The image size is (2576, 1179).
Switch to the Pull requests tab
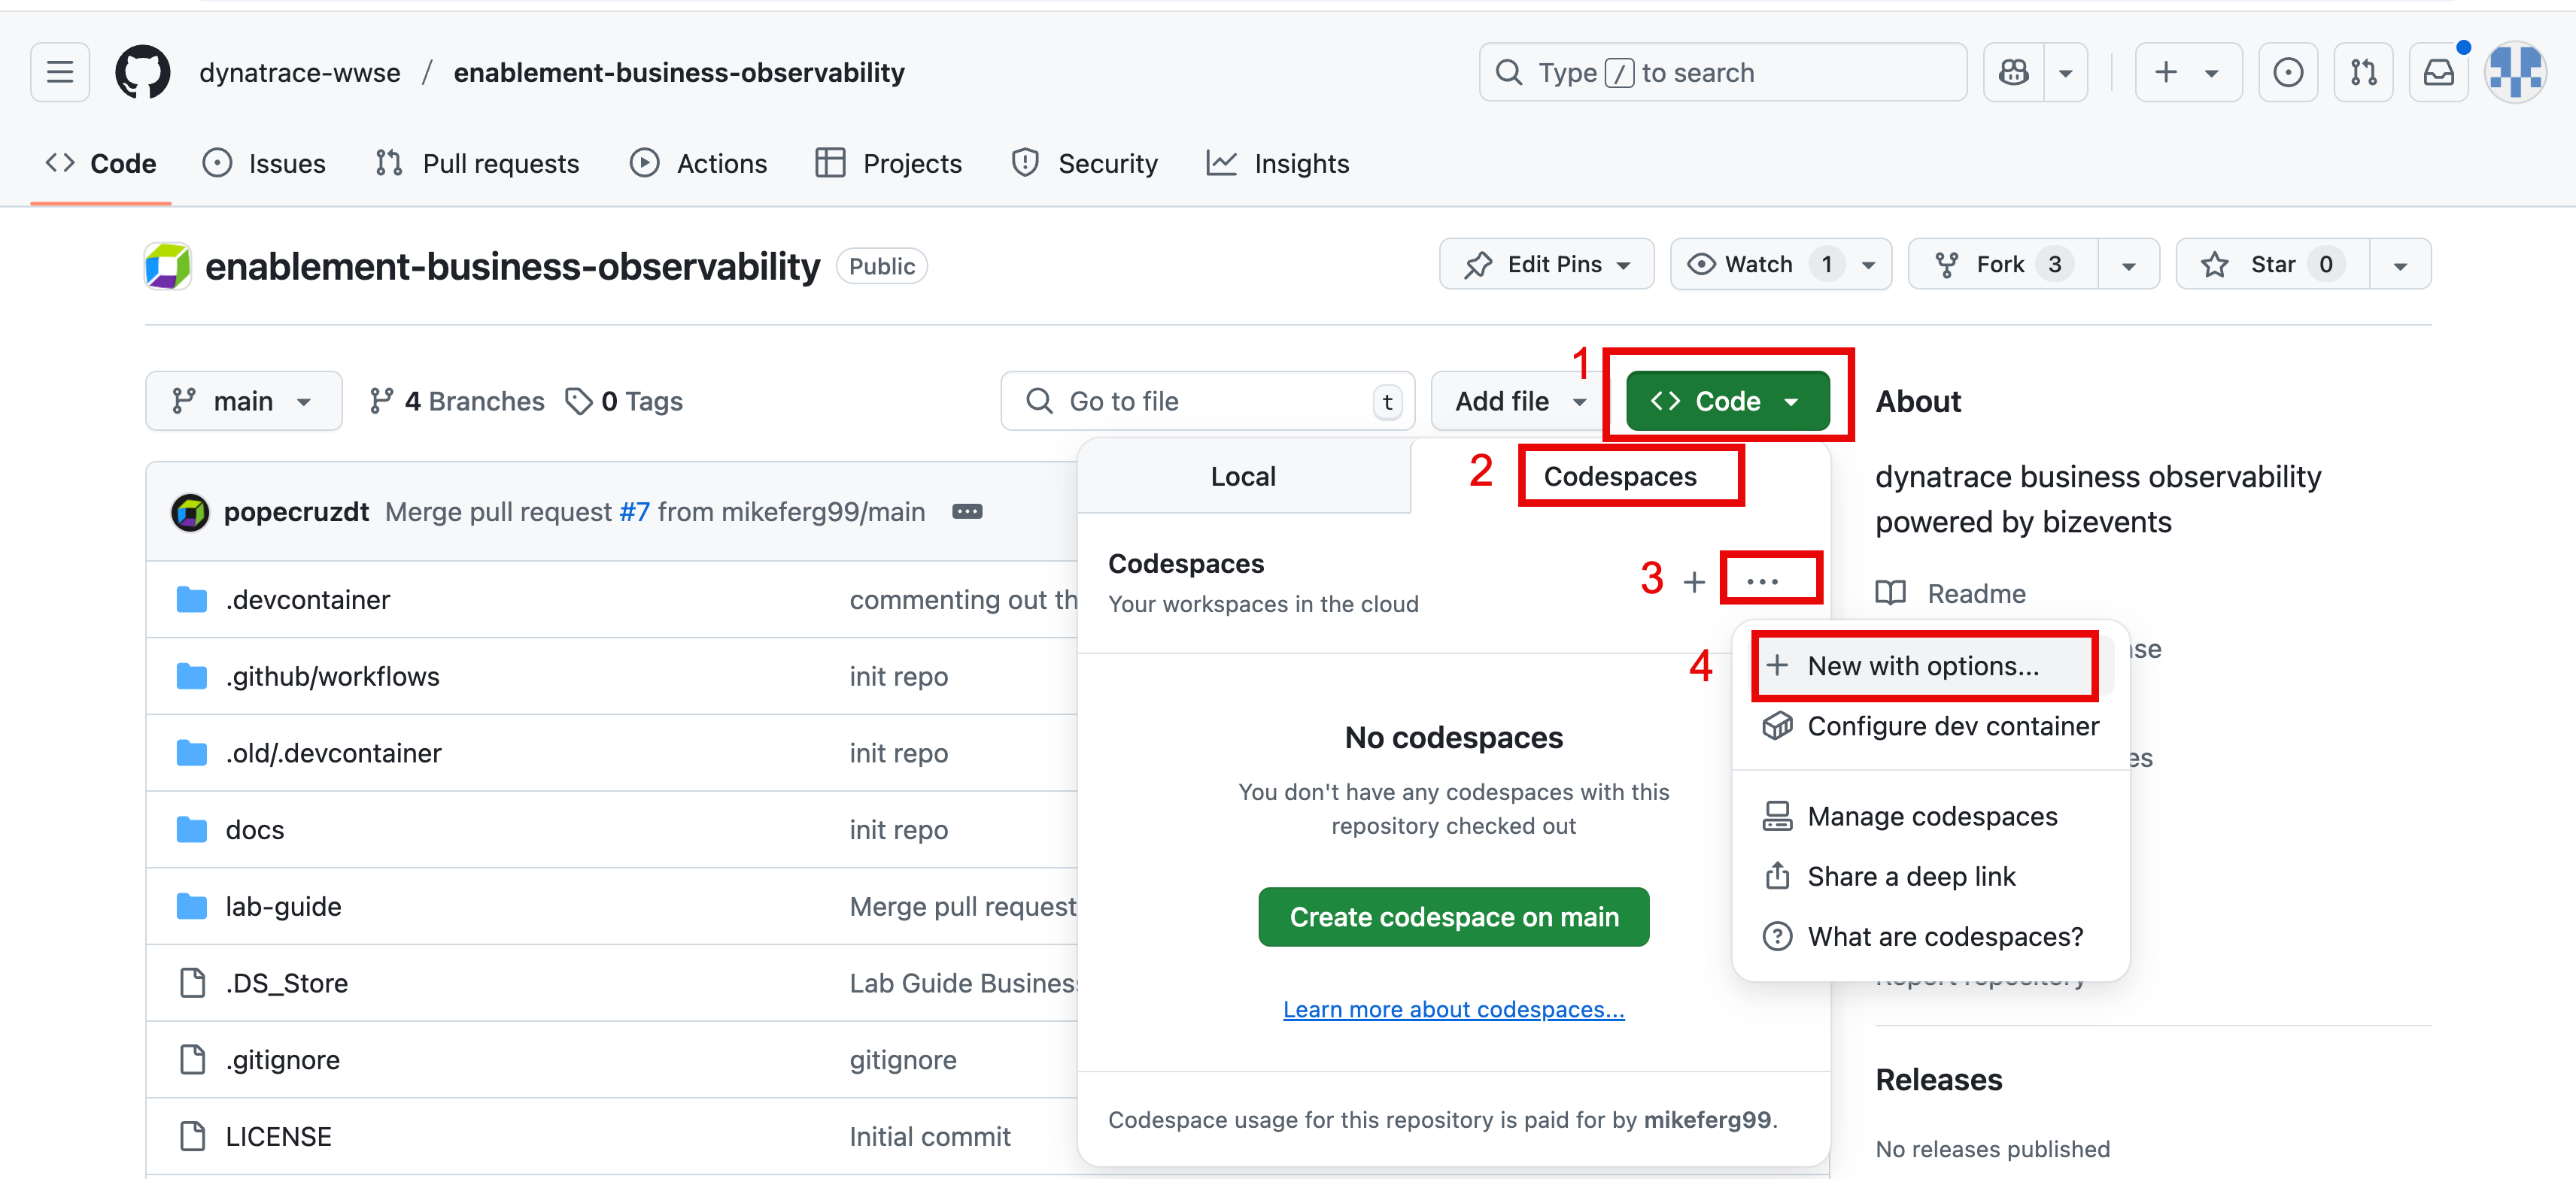pyautogui.click(x=477, y=163)
